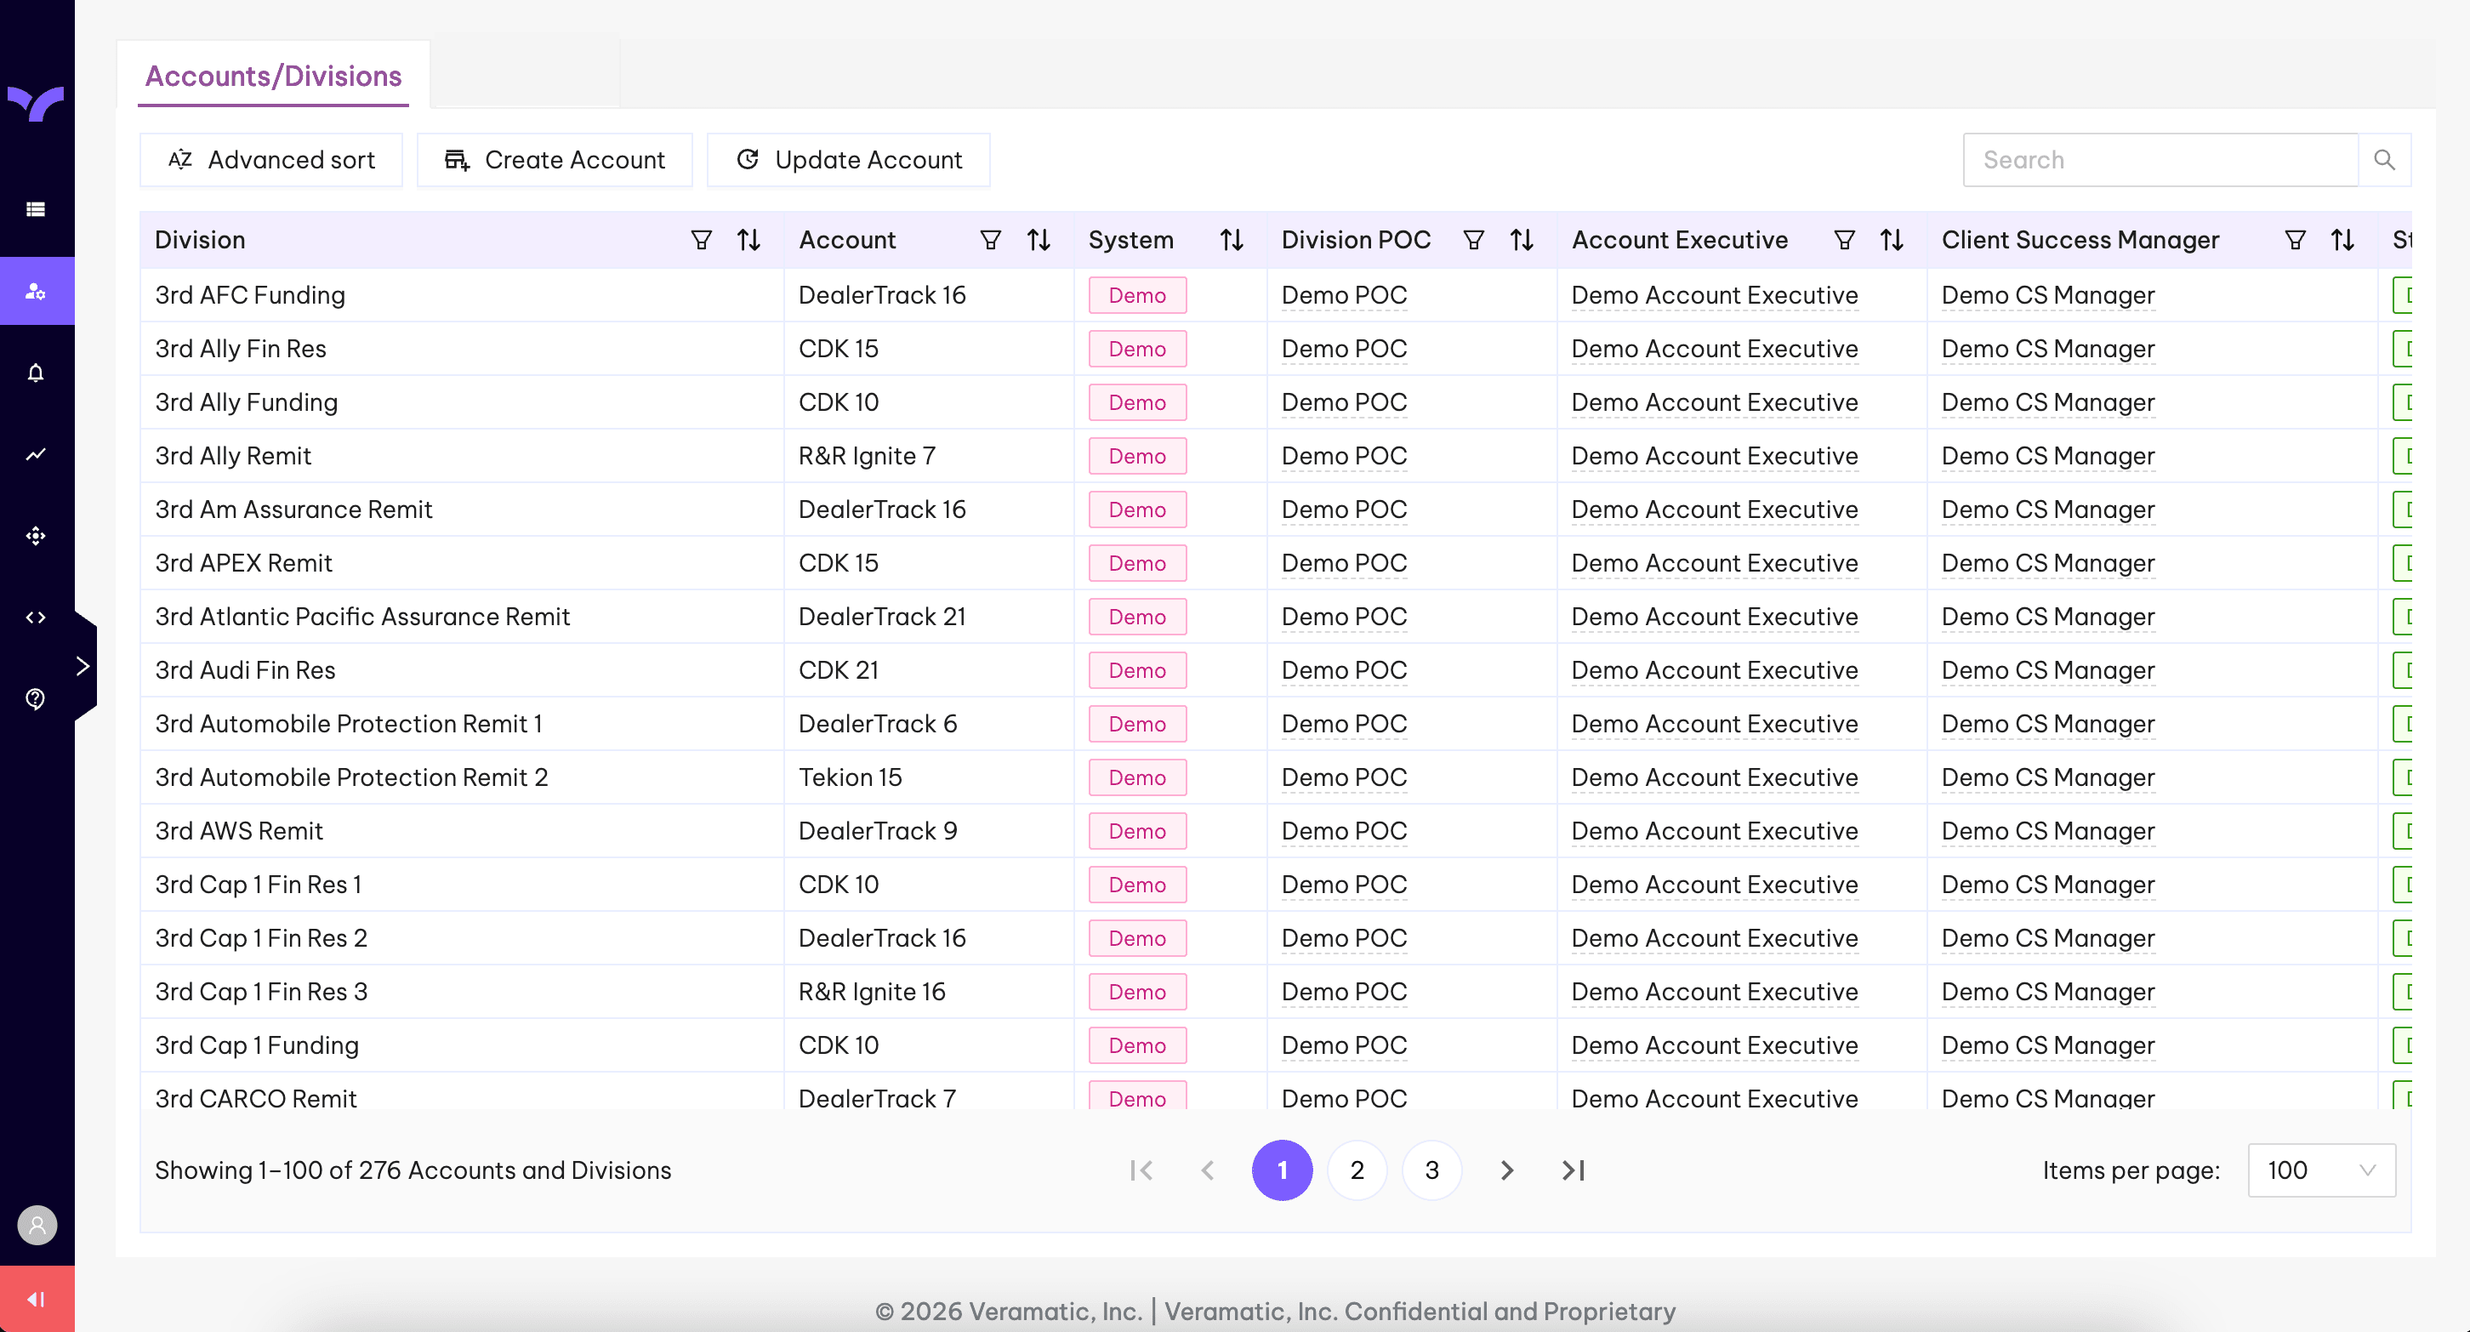Sort the Division column
Image resolution: width=2470 pixels, height=1332 pixels.
point(748,240)
